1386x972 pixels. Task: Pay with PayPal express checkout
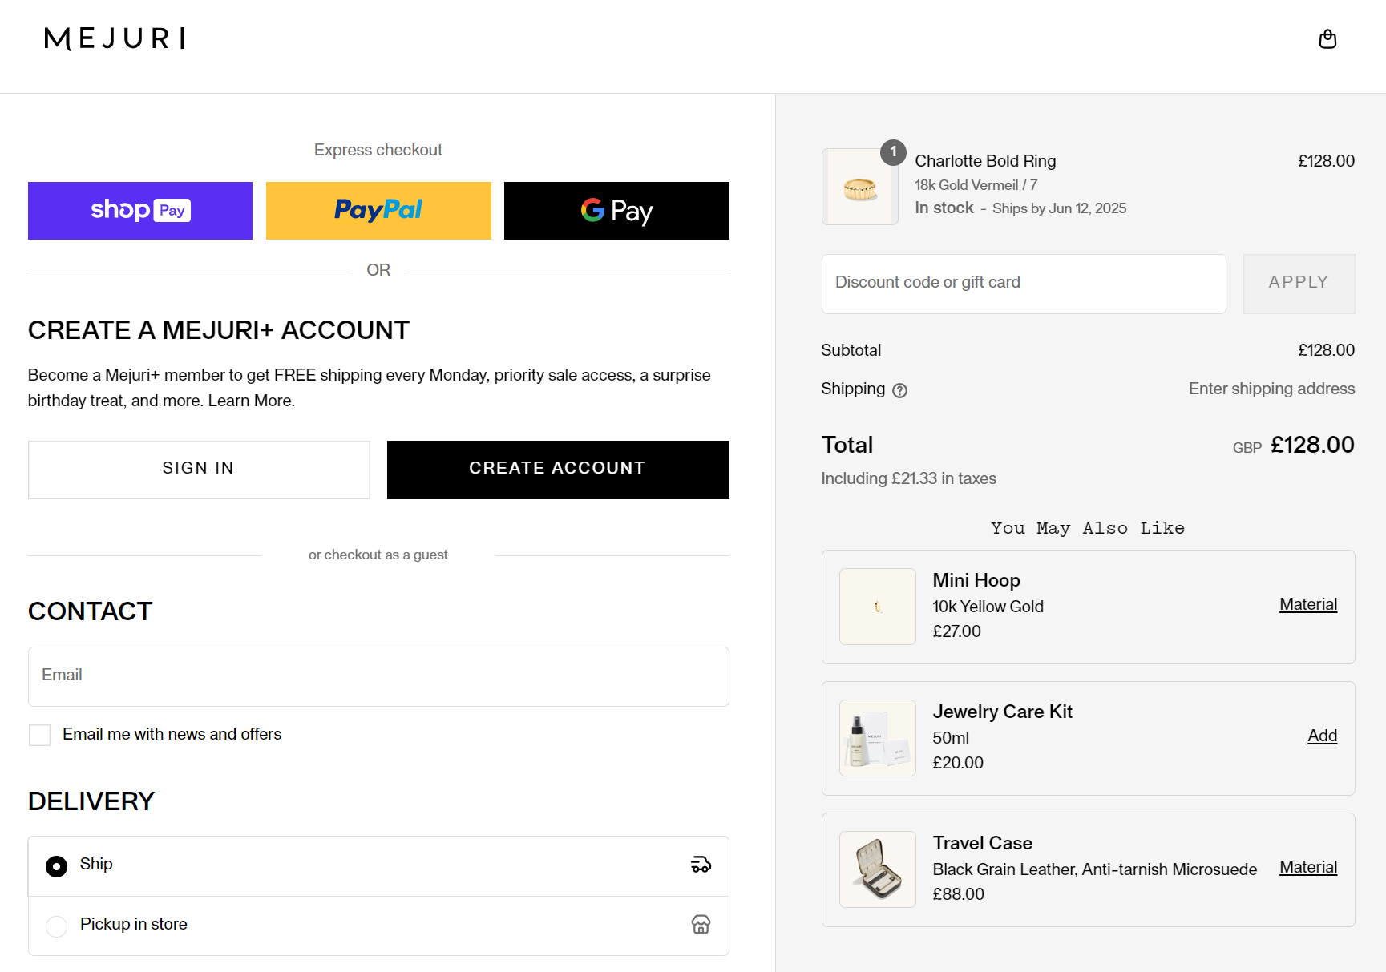[x=378, y=211]
